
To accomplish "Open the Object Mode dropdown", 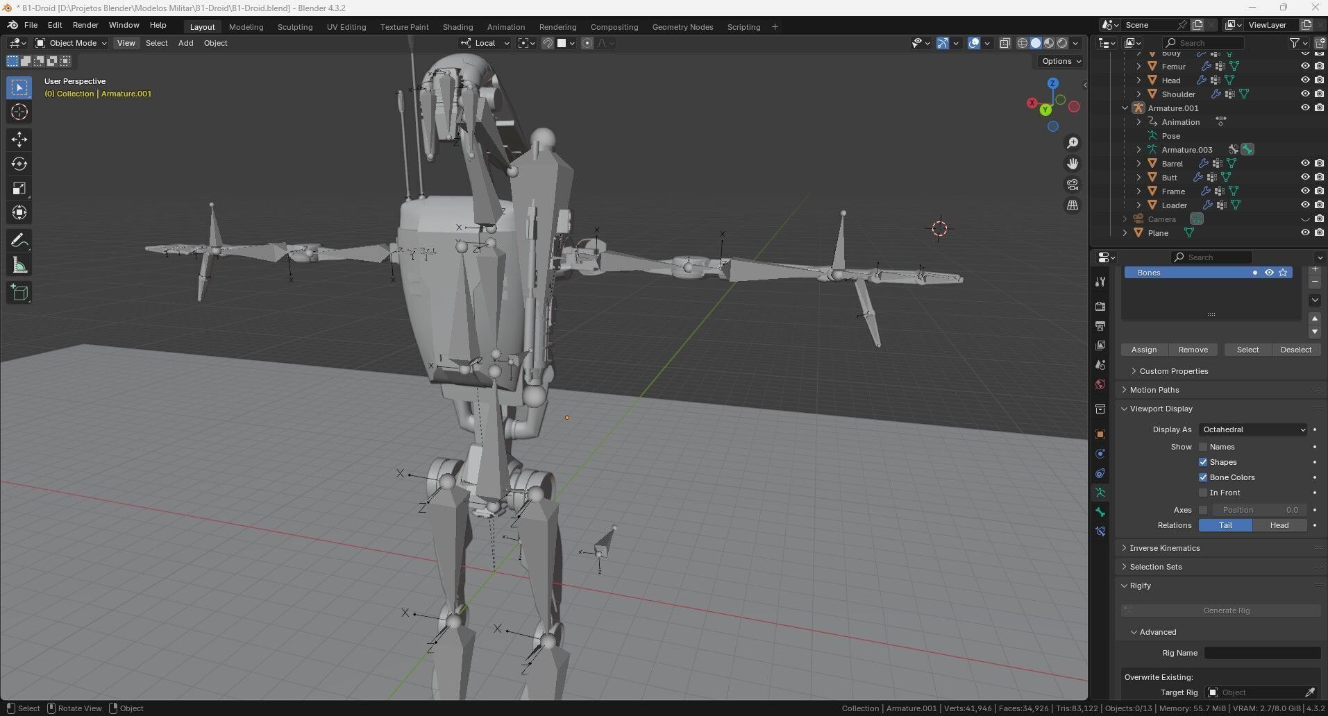I will [x=71, y=43].
